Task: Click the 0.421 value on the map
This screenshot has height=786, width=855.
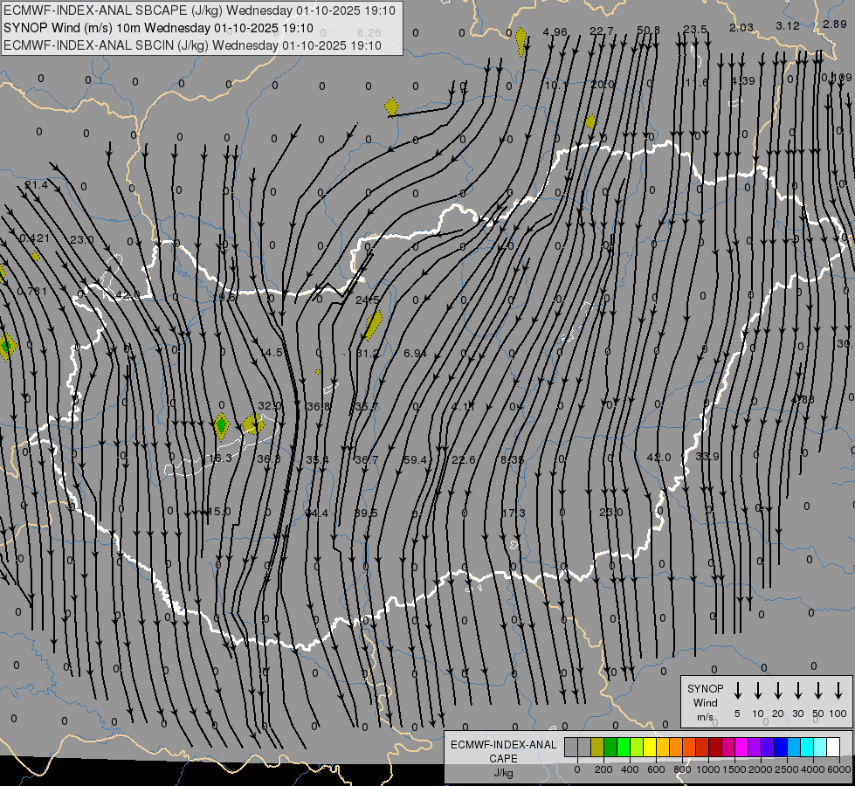Action: point(34,238)
